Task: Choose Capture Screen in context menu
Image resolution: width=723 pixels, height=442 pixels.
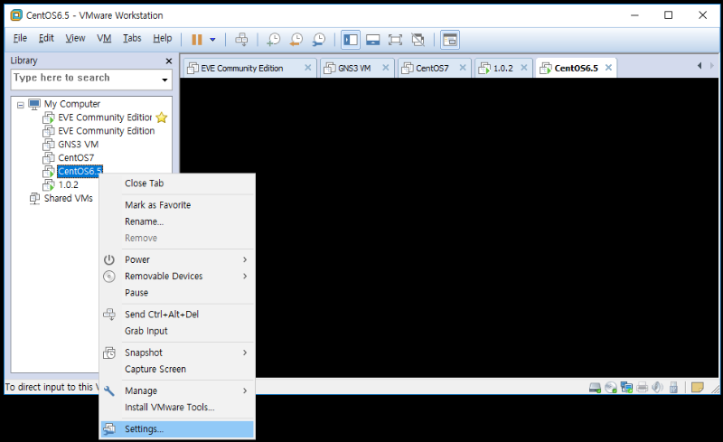Action: tap(177, 370)
